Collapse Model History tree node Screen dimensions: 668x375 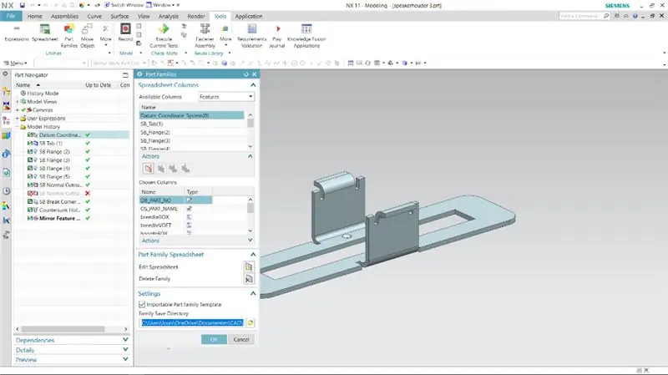[x=18, y=127]
